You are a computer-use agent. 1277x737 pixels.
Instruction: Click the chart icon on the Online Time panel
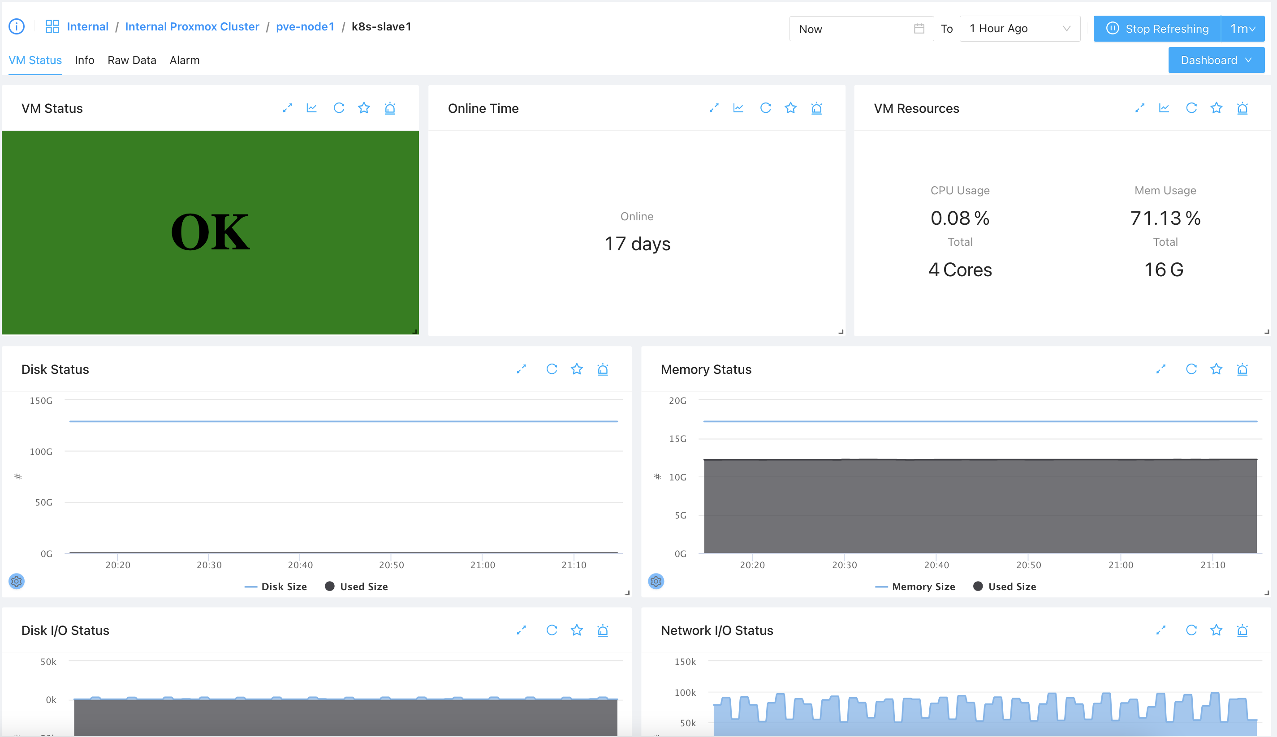738,108
